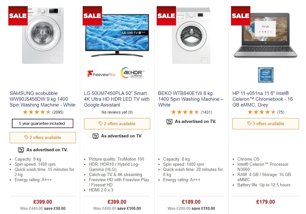
Task: Click the BEKO washing machine product image
Action: pyautogui.click(x=191, y=35)
